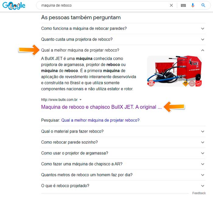The image size is (213, 201).
Task: Open "Maquina de reboco e chapisco BullX JET" link
Action: (101, 107)
